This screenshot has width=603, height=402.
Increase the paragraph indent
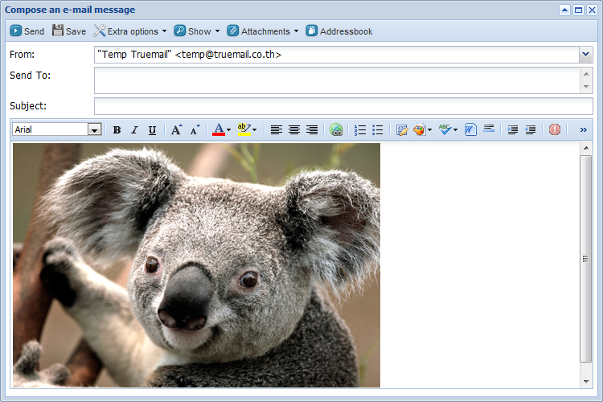pos(513,130)
